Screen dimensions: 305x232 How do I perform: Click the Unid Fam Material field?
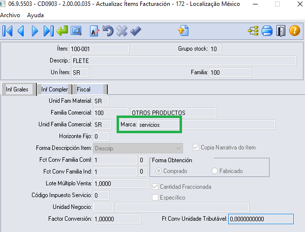(101, 101)
